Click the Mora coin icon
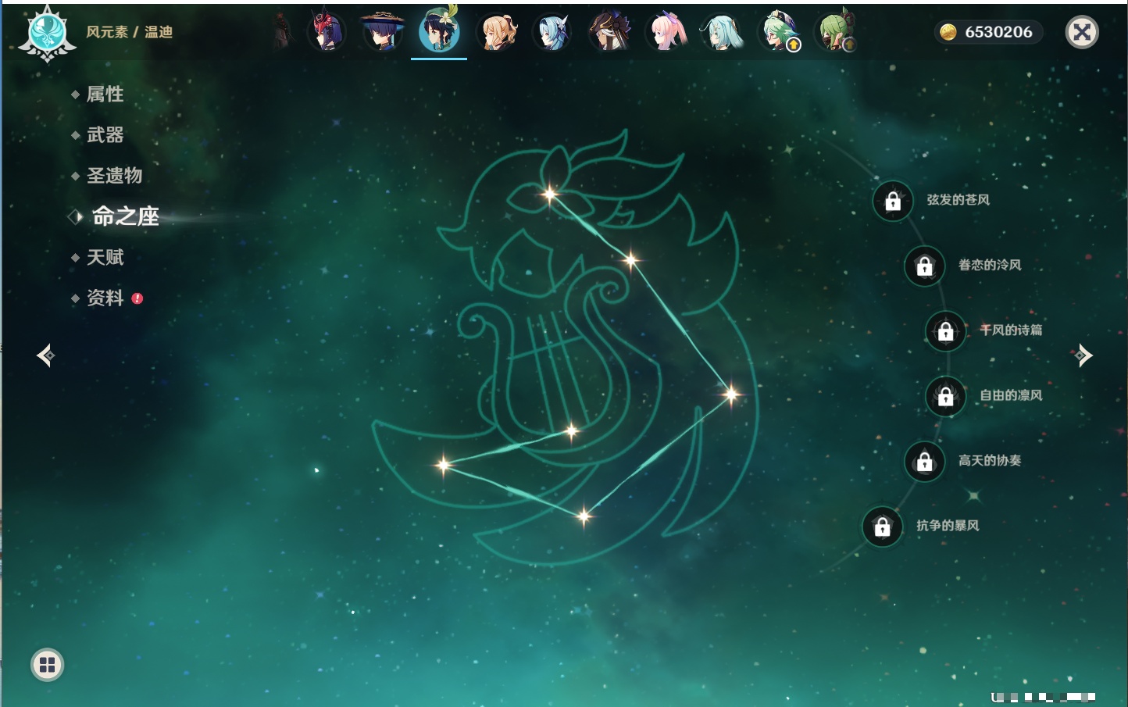 [948, 32]
